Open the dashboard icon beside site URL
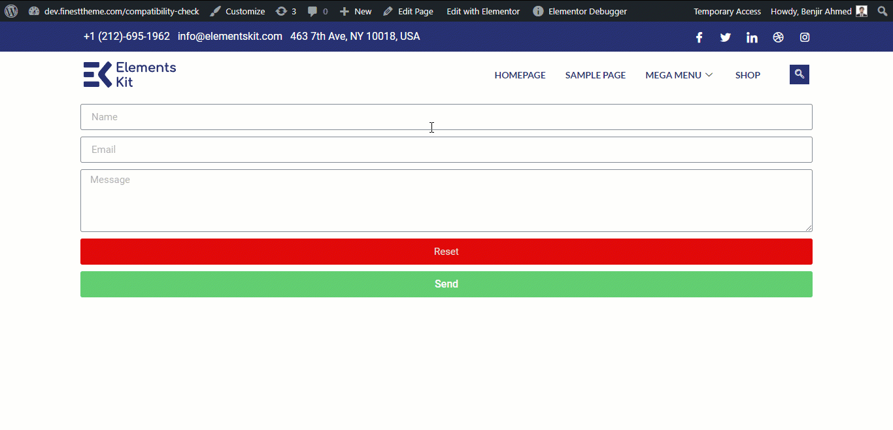 tap(34, 11)
